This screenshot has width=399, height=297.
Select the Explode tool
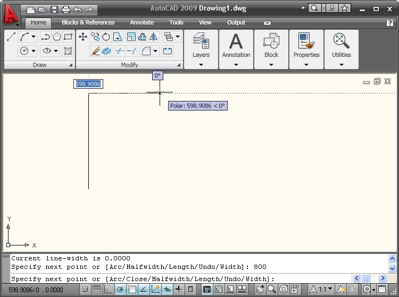pyautogui.click(x=106, y=51)
